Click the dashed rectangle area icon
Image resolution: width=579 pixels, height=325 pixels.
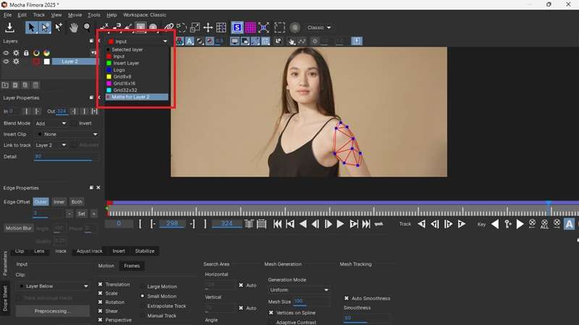tap(279, 28)
